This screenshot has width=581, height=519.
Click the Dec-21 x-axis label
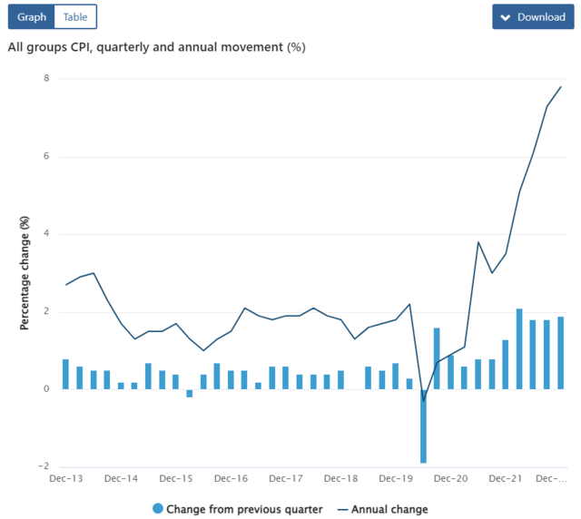pos(506,477)
